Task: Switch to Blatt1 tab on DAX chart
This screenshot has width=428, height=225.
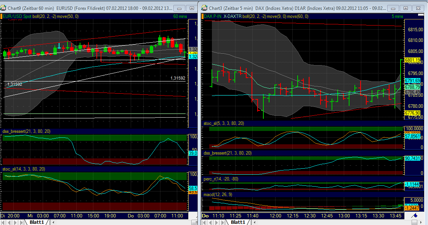Action: (x=238, y=222)
